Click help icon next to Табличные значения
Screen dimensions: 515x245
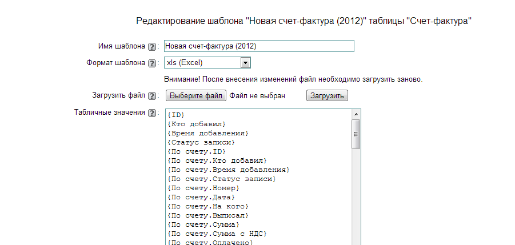[x=151, y=113]
